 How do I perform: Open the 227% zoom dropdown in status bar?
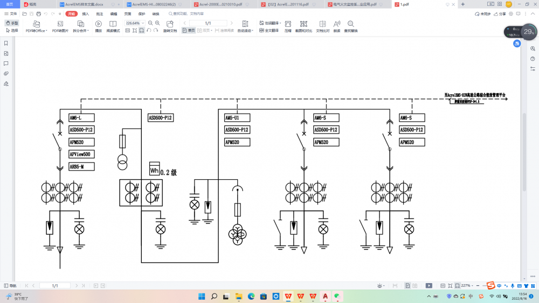(x=467, y=285)
